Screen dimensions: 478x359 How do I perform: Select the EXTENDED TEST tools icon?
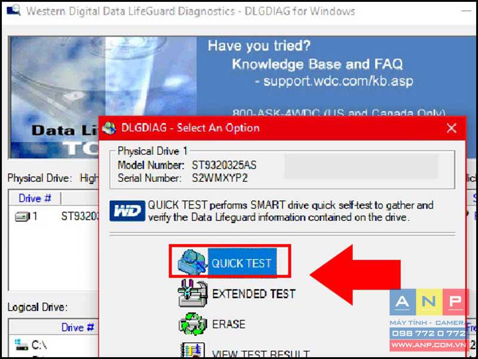pyautogui.click(x=192, y=293)
